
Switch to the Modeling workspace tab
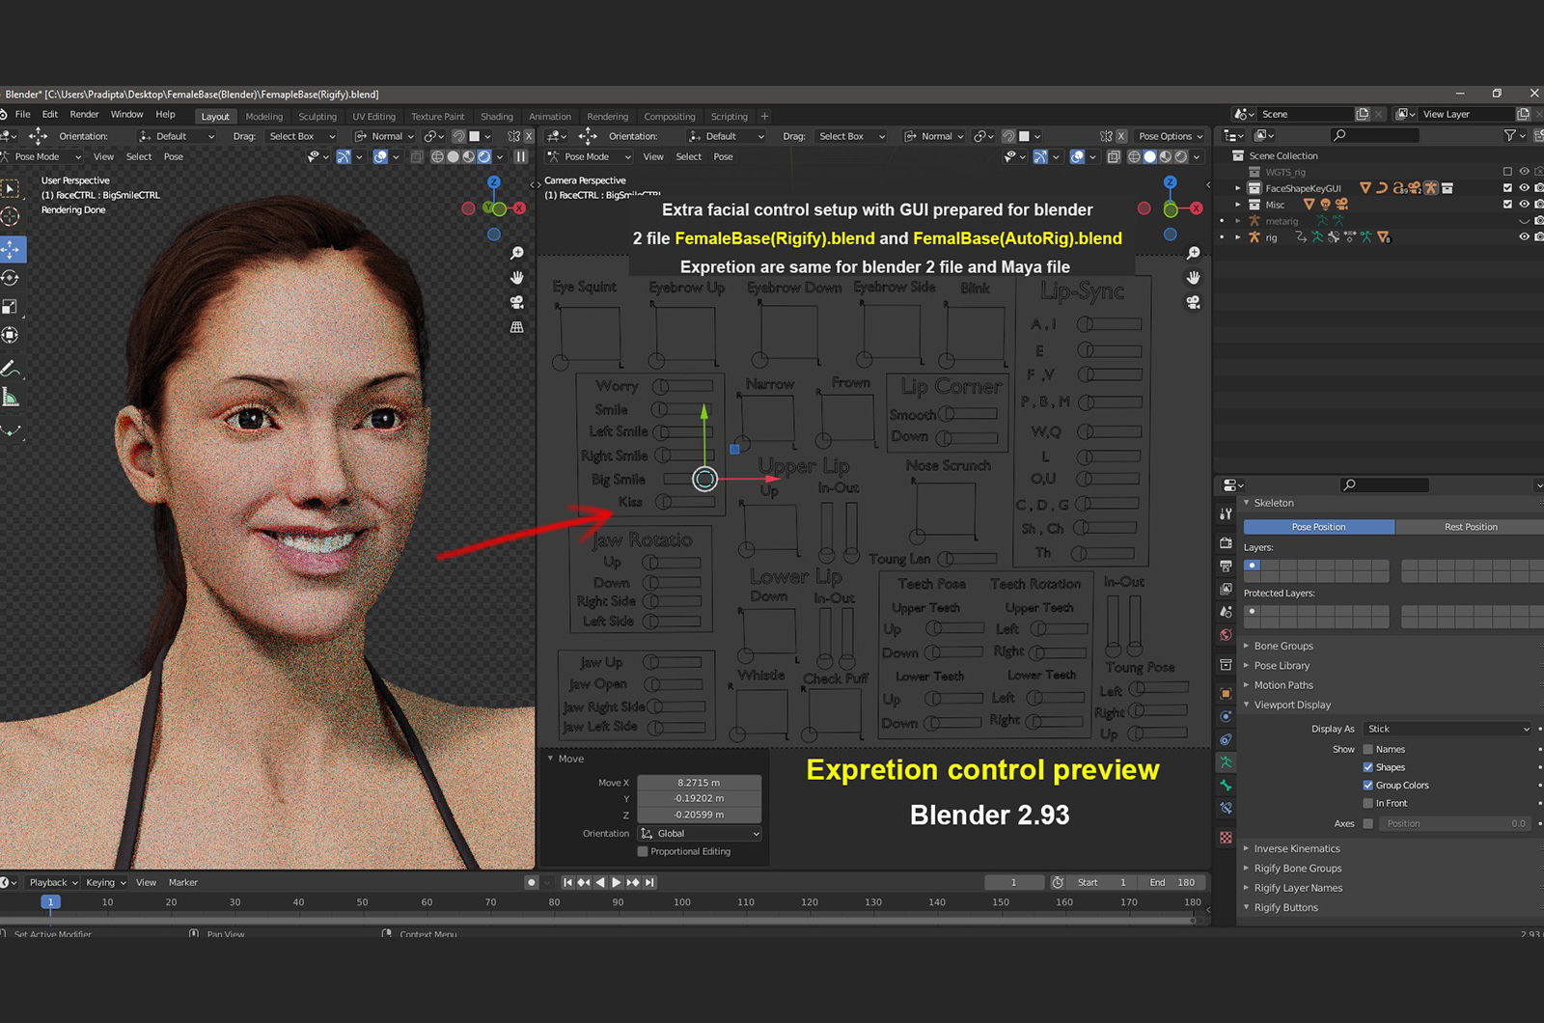[x=264, y=117]
